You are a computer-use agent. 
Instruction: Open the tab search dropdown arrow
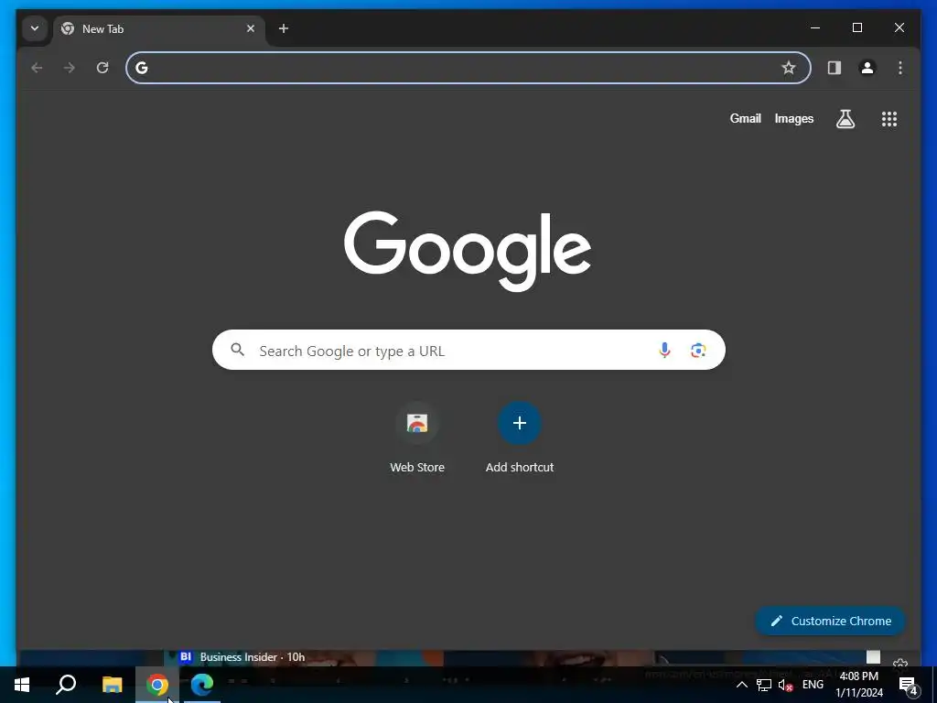[35, 28]
